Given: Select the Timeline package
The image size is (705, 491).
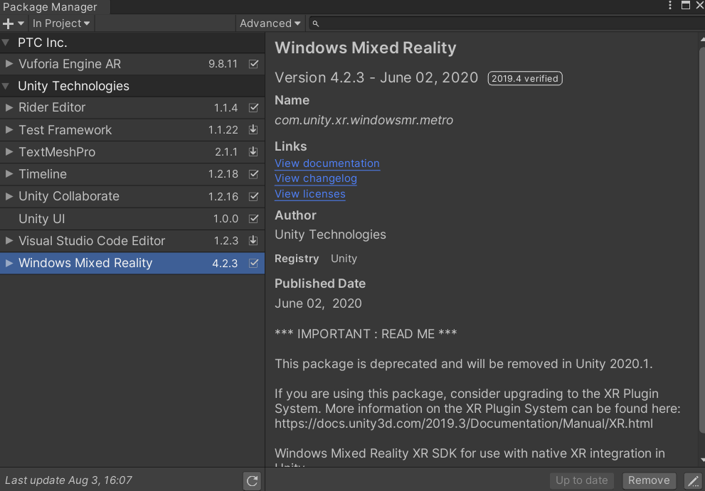Looking at the screenshot, I should pyautogui.click(x=132, y=174).
